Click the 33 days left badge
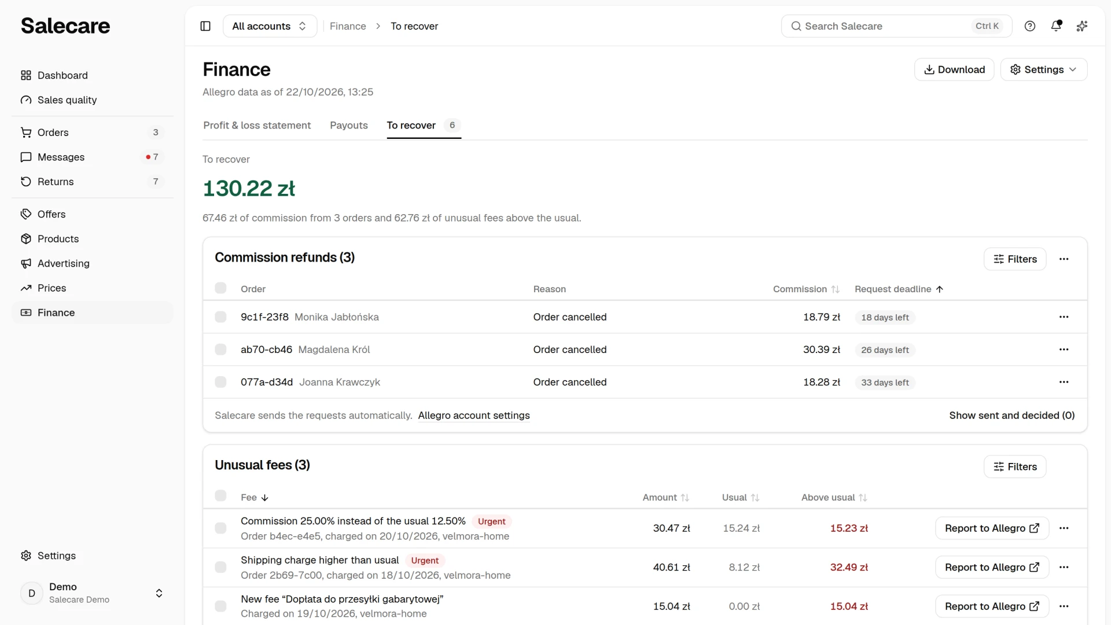The image size is (1111, 625). click(885, 383)
